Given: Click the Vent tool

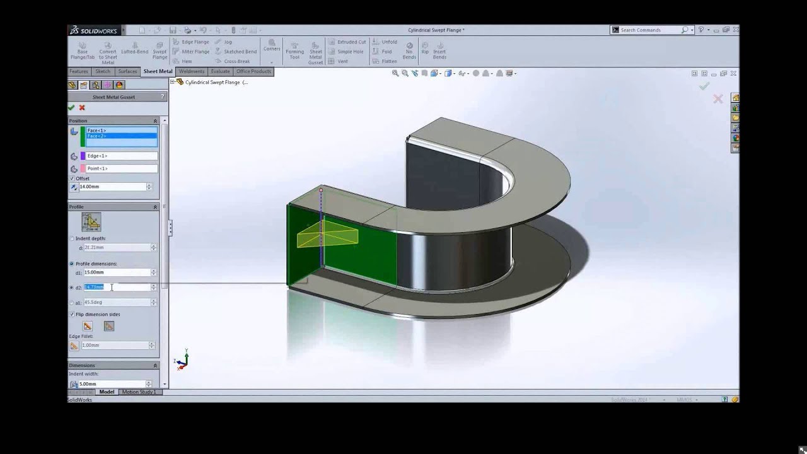Looking at the screenshot, I should (338, 61).
